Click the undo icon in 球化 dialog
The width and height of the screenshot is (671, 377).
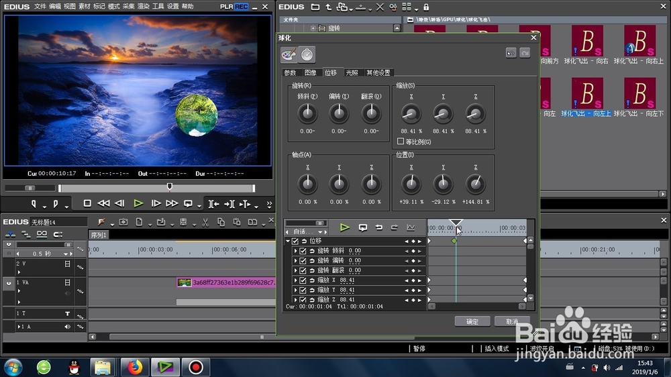pos(511,53)
